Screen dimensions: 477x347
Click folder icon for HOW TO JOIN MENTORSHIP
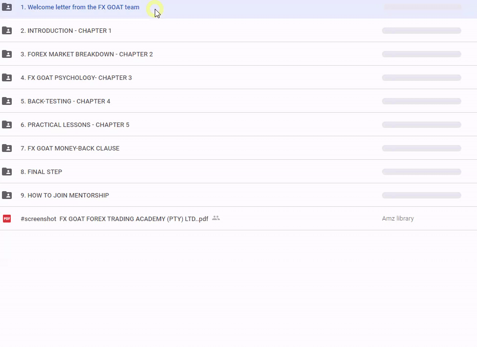click(7, 196)
